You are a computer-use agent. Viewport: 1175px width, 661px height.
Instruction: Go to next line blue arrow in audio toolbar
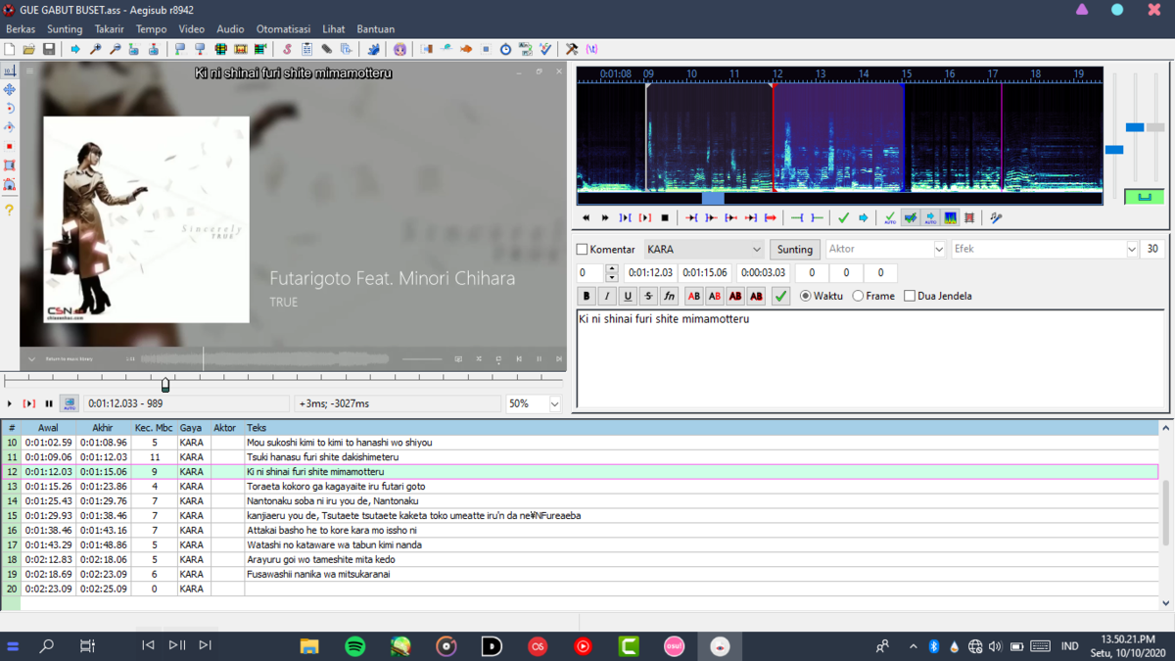pos(863,217)
